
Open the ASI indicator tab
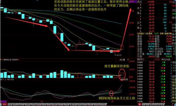[x=44, y=104]
